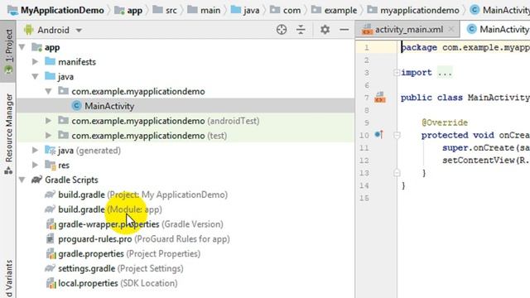Click the folded import ellipsis in editor

pyautogui.click(x=445, y=73)
